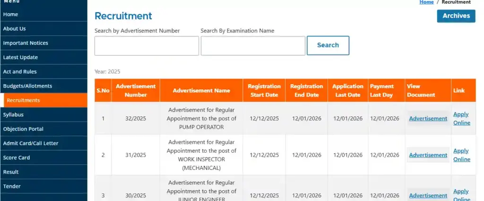Image resolution: width=484 pixels, height=201 pixels.
Task: Open Act and Rules section
Action: tap(20, 71)
